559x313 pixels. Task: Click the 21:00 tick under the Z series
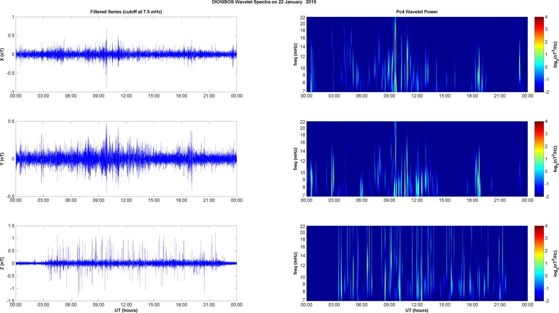(x=209, y=305)
